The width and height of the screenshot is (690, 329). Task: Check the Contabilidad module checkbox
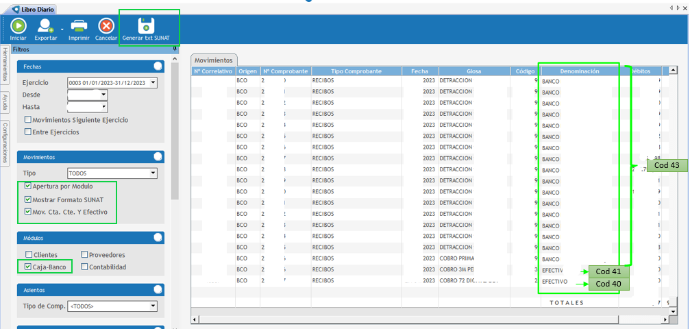point(84,267)
